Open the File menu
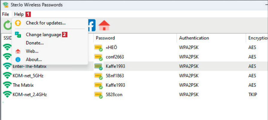This screenshot has height=120, width=268. [5, 14]
